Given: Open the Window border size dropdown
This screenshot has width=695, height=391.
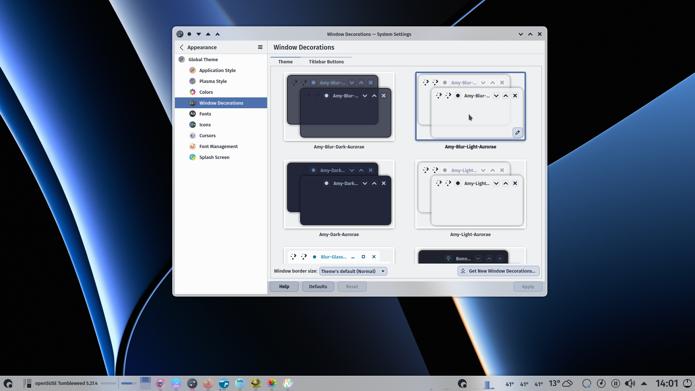Looking at the screenshot, I should [x=353, y=271].
